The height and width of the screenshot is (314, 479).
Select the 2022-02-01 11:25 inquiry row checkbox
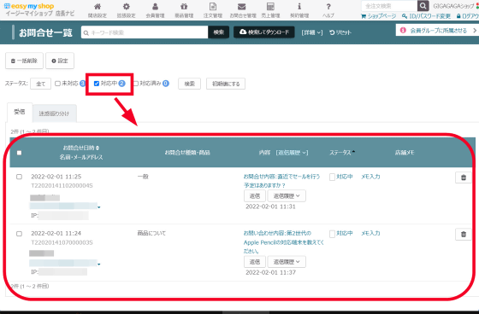click(19, 177)
